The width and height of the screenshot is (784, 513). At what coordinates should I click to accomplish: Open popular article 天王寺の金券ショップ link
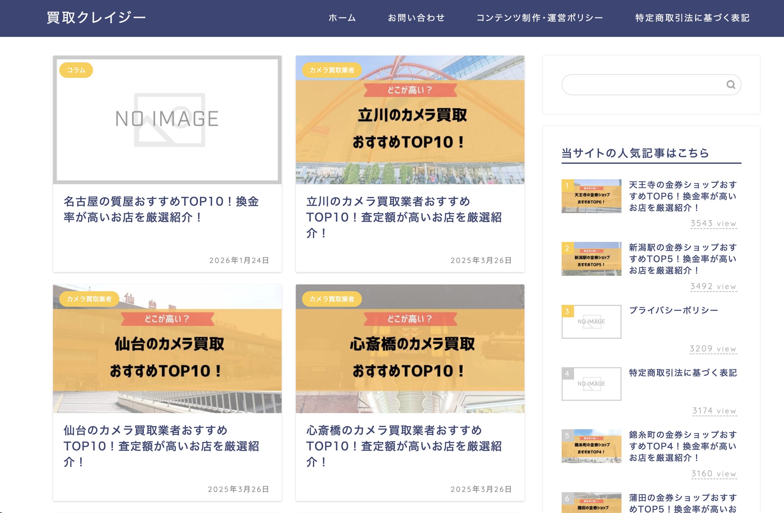pos(683,196)
